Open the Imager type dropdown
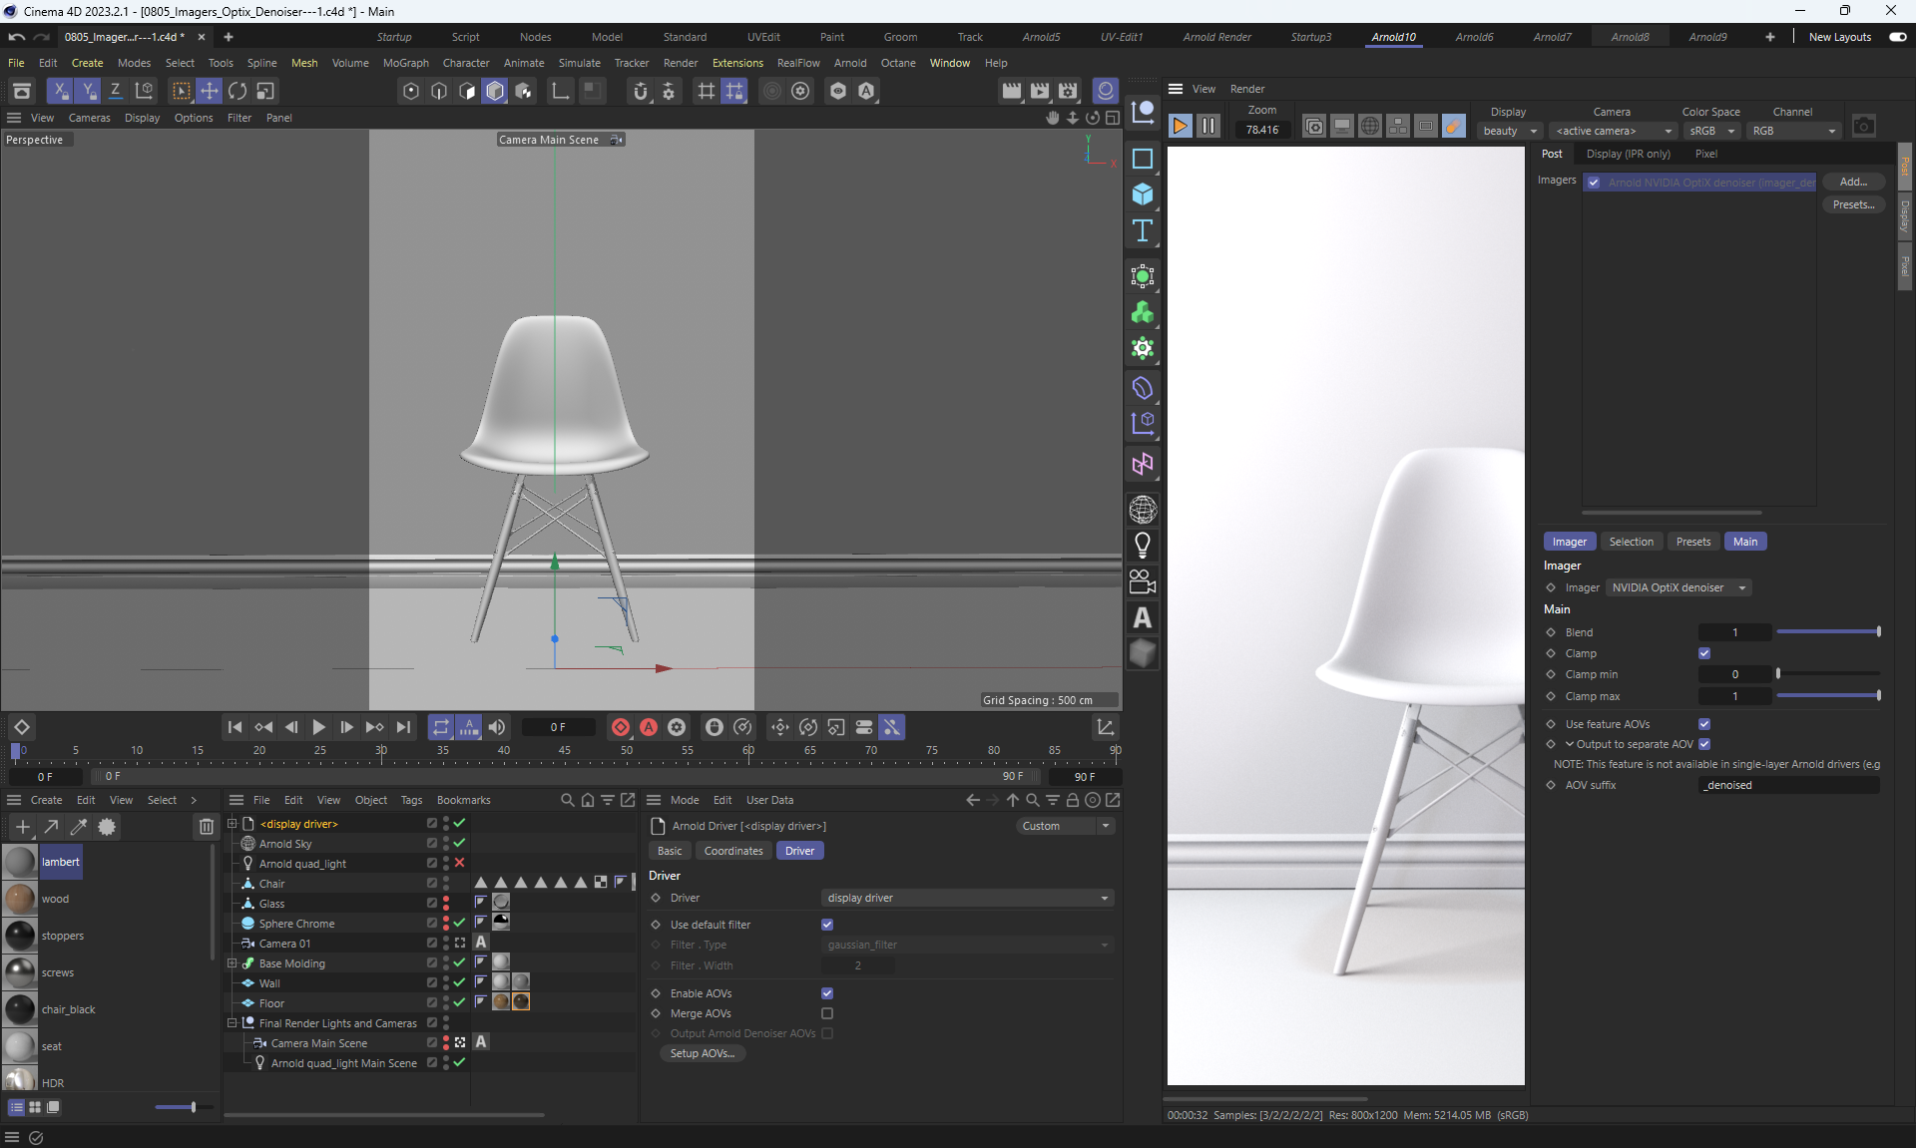The height and width of the screenshot is (1148, 1916). pyautogui.click(x=1678, y=587)
